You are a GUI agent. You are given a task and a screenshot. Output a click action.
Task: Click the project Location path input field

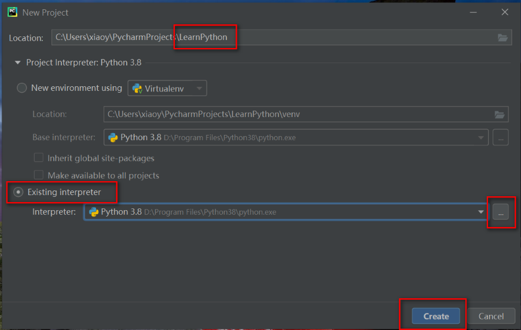[x=281, y=37]
